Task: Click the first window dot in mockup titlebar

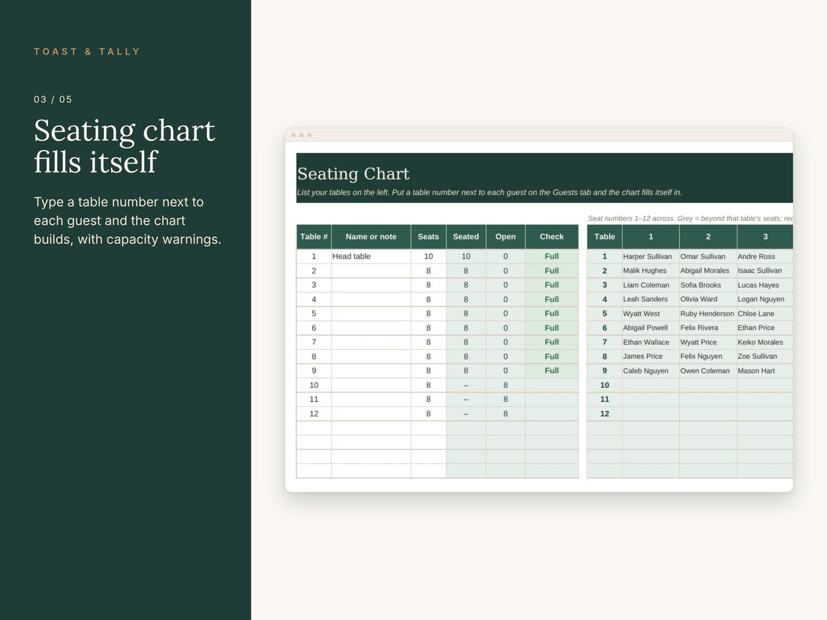Action: tap(294, 135)
